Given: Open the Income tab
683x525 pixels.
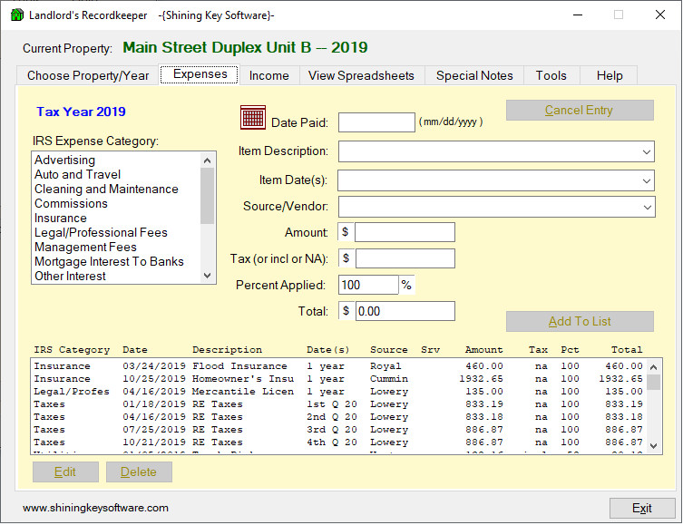Looking at the screenshot, I should 268,75.
